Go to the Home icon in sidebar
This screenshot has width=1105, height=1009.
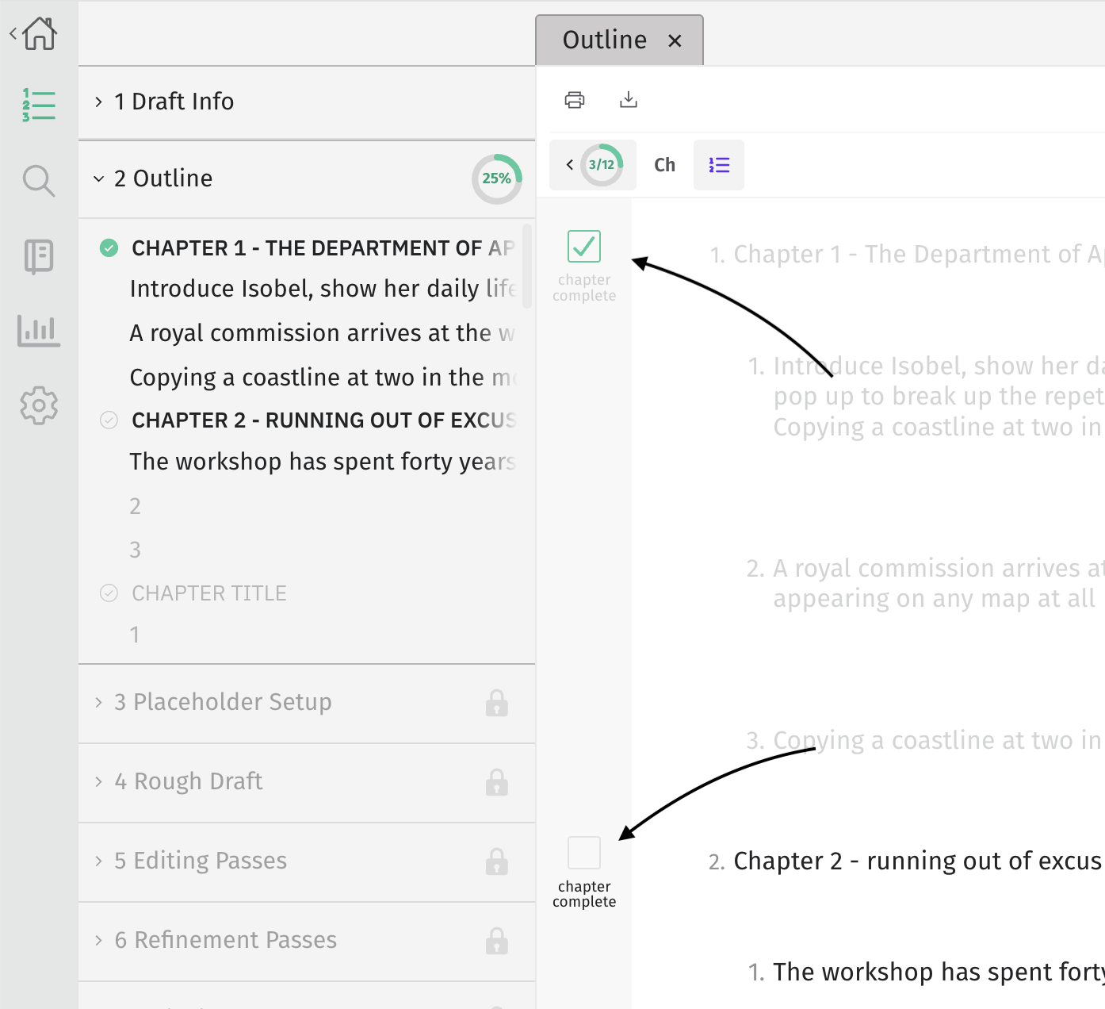(x=40, y=33)
